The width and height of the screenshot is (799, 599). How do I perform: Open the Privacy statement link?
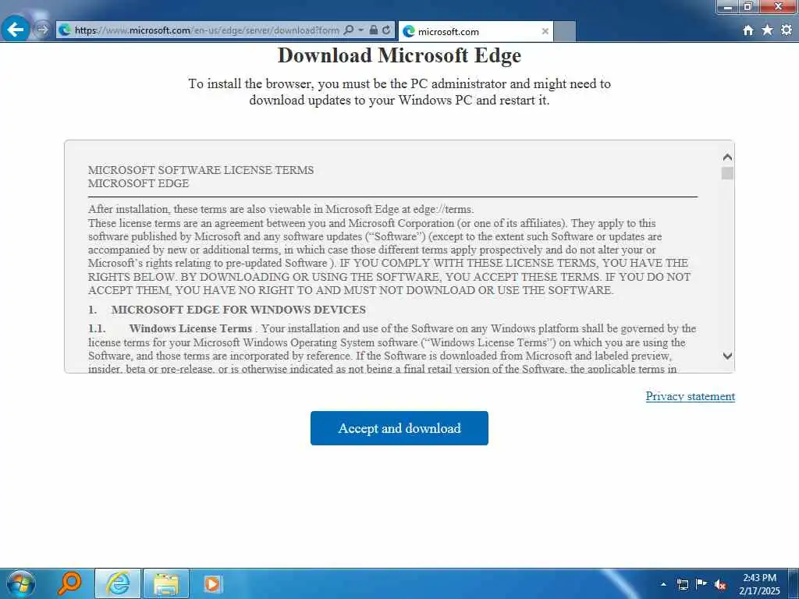pyautogui.click(x=691, y=396)
